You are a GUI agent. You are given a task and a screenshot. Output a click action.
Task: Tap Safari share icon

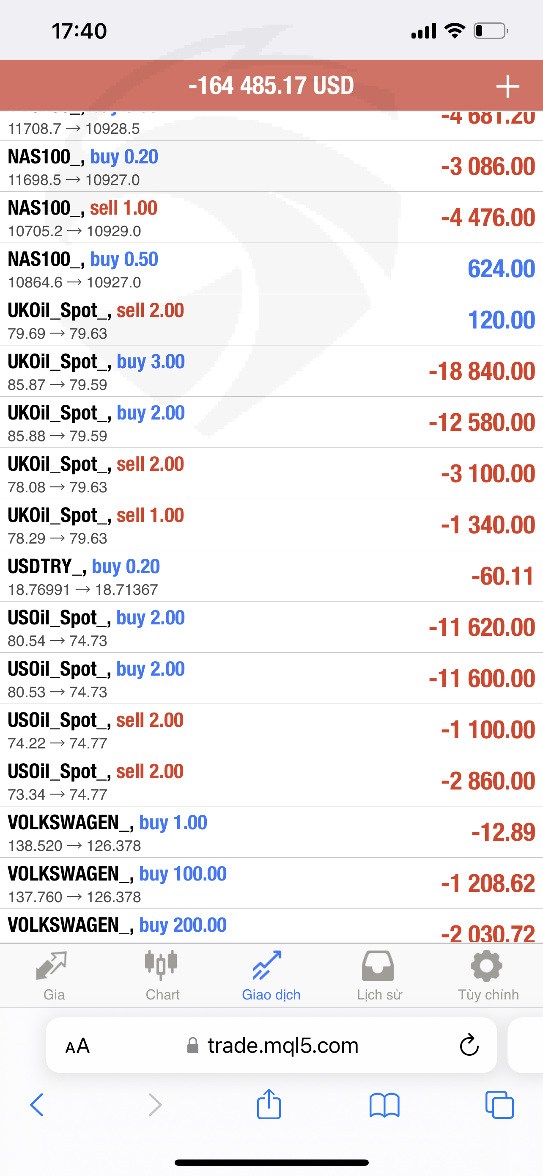[269, 1104]
